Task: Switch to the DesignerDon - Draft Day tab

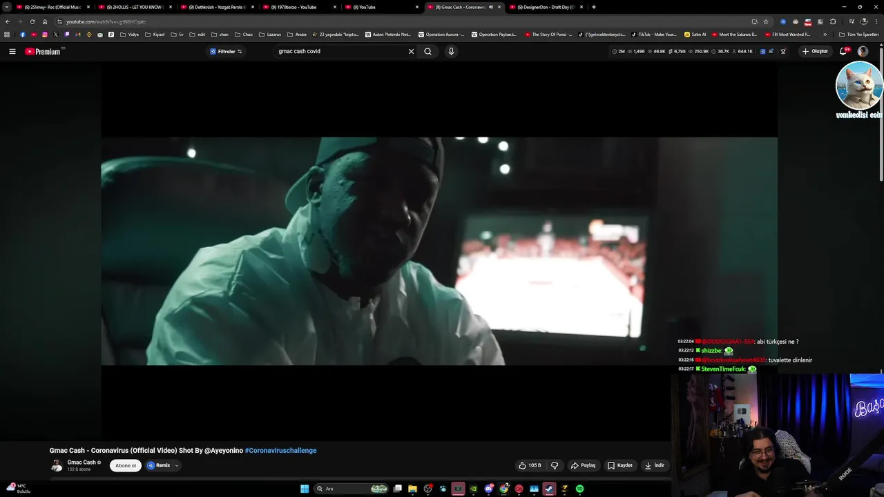Action: [x=546, y=7]
